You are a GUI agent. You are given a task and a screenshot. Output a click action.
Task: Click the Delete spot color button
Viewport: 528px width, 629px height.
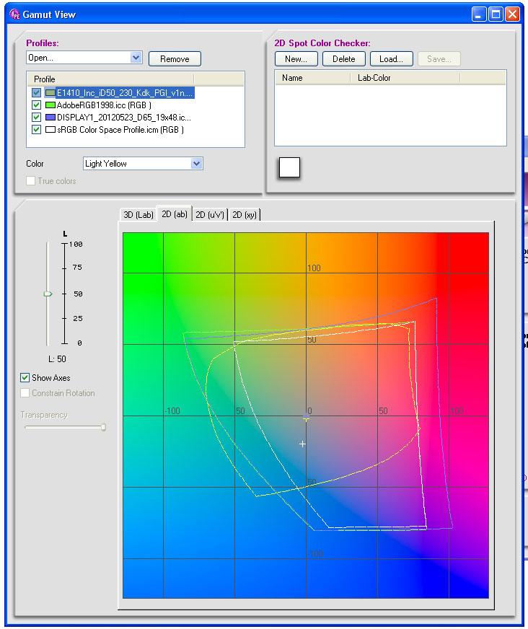coord(344,59)
